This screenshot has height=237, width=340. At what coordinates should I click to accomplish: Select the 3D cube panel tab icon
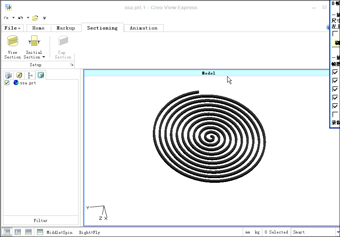pos(41,75)
